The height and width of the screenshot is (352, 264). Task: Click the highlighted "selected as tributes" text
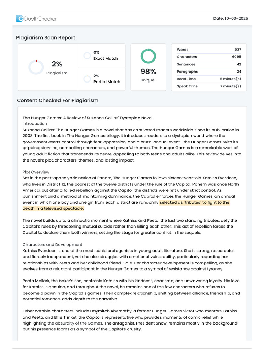tap(194, 202)
